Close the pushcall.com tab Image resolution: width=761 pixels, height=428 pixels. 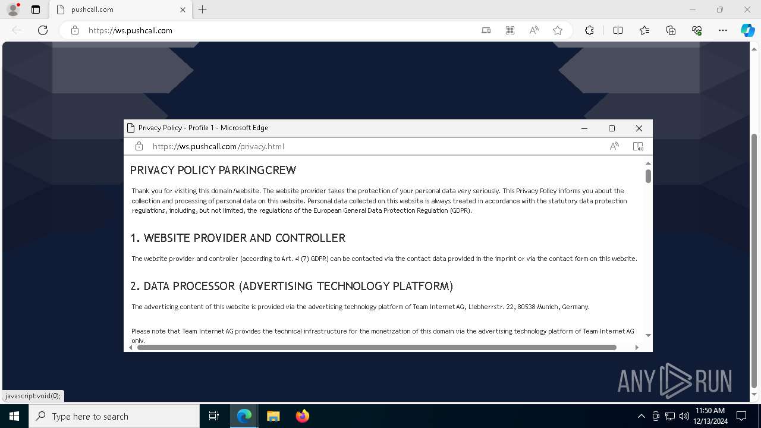(x=183, y=10)
